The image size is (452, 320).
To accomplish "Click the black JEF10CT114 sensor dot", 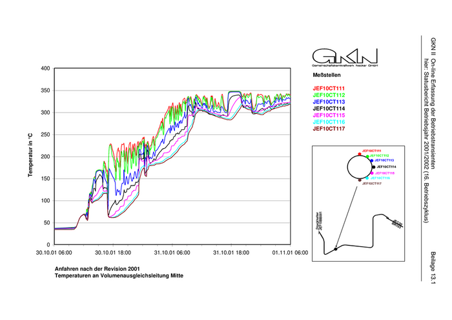I will pos(374,167).
